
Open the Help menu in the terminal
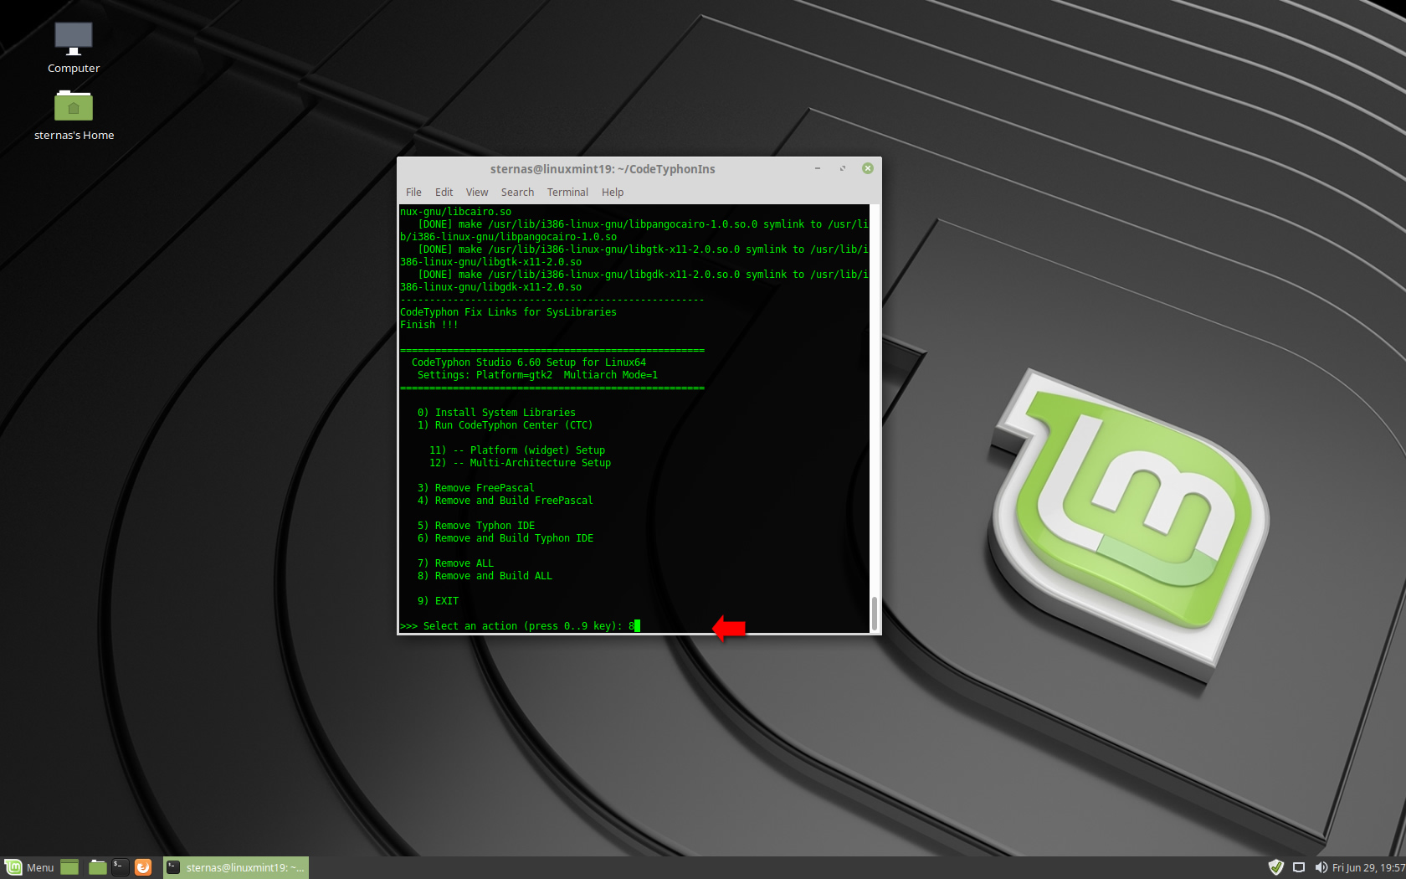pos(613,193)
